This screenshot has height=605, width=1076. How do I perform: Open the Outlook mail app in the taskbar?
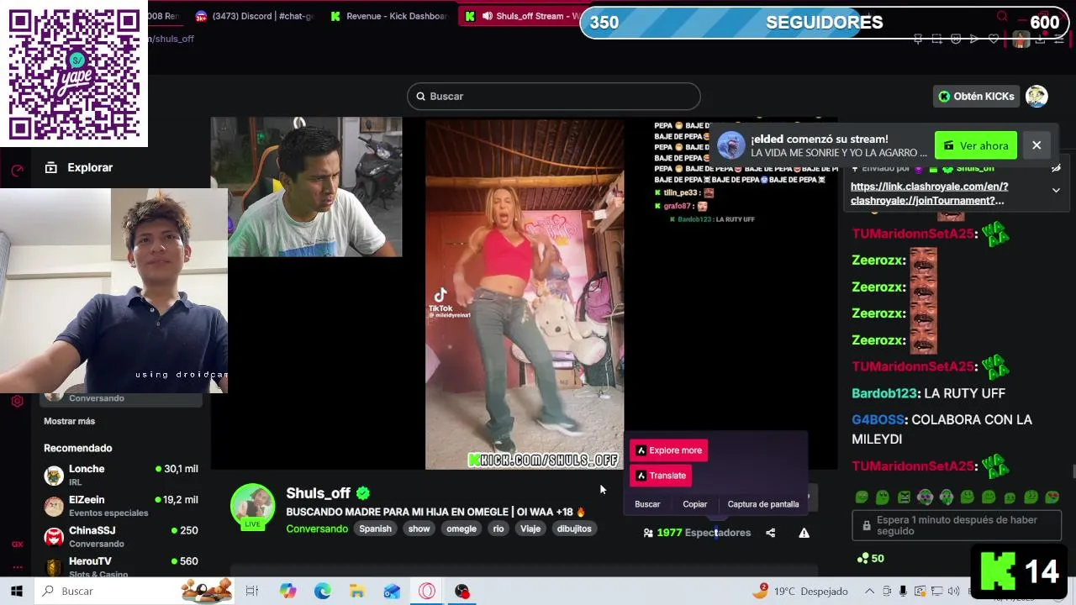(392, 592)
